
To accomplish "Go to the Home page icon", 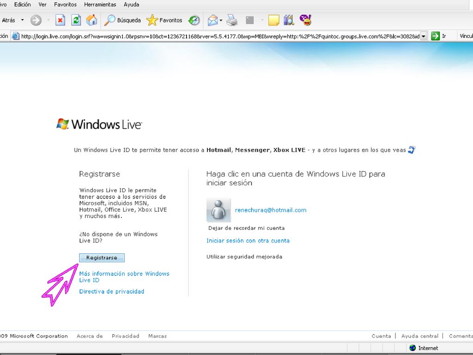I will coord(92,20).
